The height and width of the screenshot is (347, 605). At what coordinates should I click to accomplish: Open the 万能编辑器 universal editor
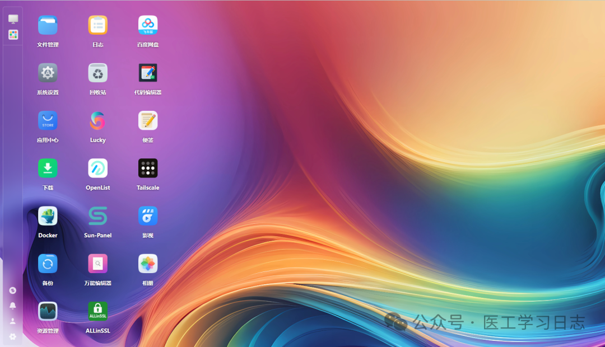[x=97, y=263]
